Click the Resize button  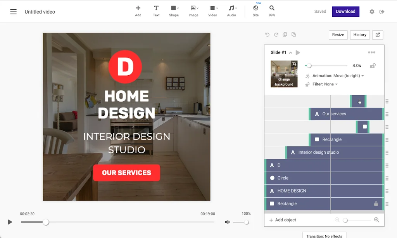338,35
